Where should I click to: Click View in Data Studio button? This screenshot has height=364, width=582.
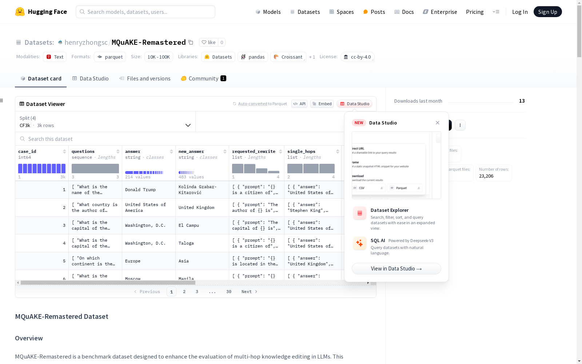click(x=396, y=269)
